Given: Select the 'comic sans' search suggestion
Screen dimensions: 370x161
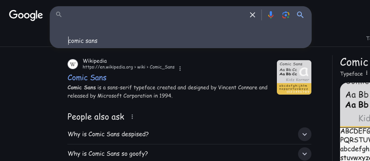Looking at the screenshot, I should click(x=83, y=41).
